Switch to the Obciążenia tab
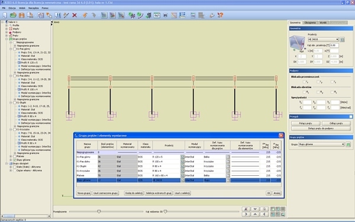 pos(310,22)
